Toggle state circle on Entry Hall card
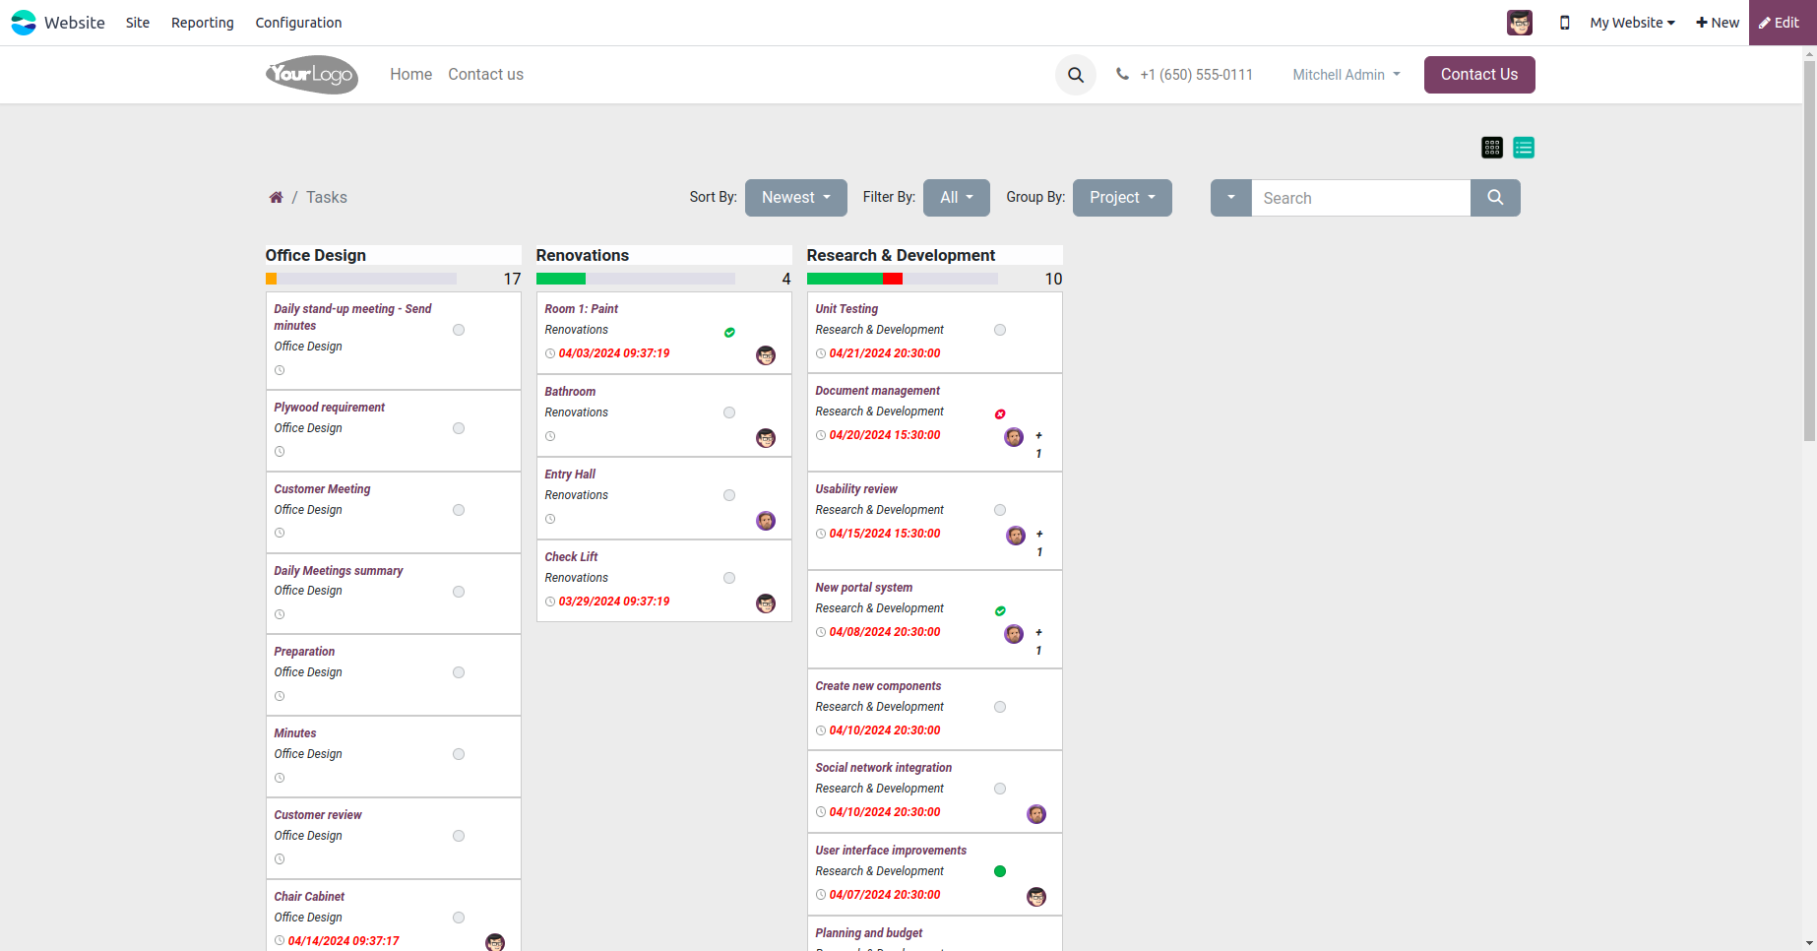Viewport: 1817px width, 951px height. point(729,495)
